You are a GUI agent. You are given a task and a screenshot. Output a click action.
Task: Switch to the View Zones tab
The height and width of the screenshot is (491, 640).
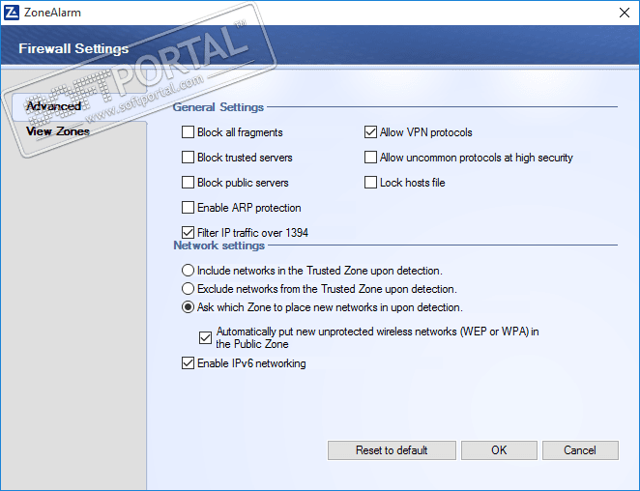[x=58, y=131]
